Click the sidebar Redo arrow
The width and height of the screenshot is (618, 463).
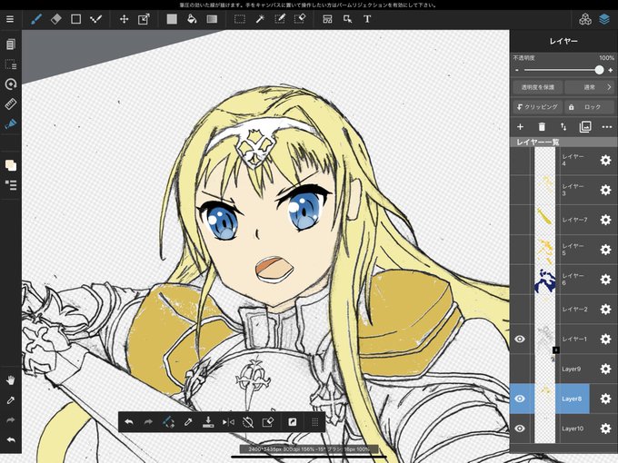coord(11,420)
